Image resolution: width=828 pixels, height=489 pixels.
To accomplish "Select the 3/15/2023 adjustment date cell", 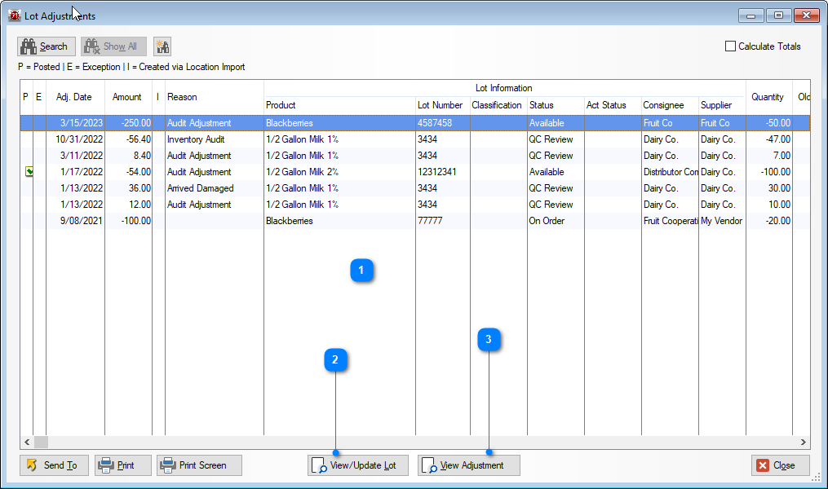I will (76, 123).
